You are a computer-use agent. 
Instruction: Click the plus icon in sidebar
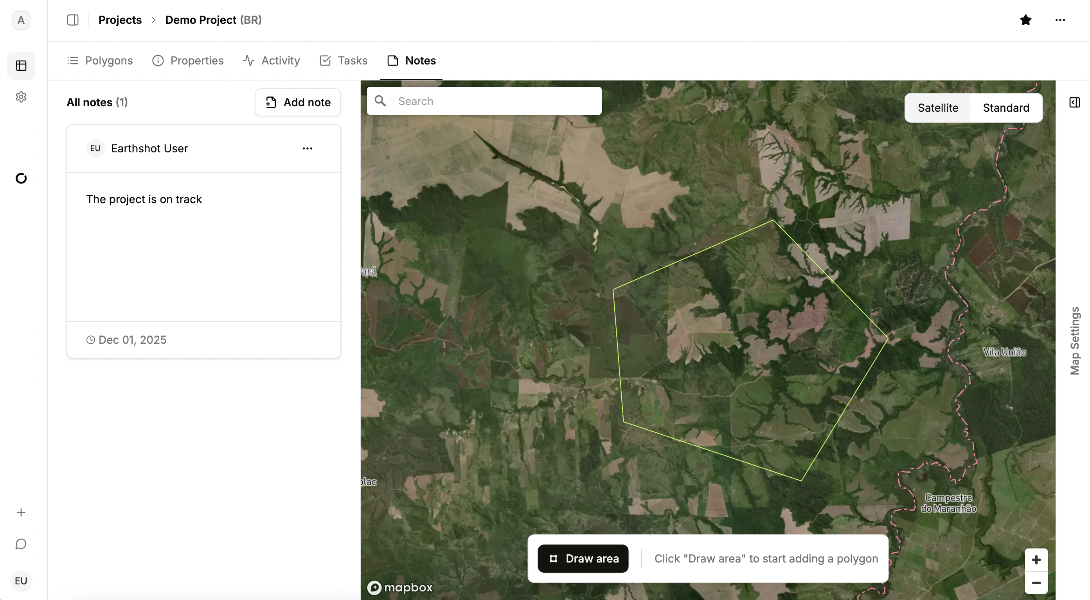click(21, 512)
